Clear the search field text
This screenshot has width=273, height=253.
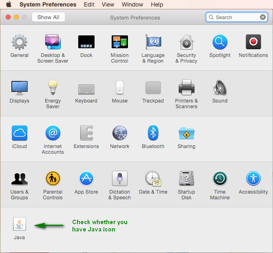tap(263, 17)
